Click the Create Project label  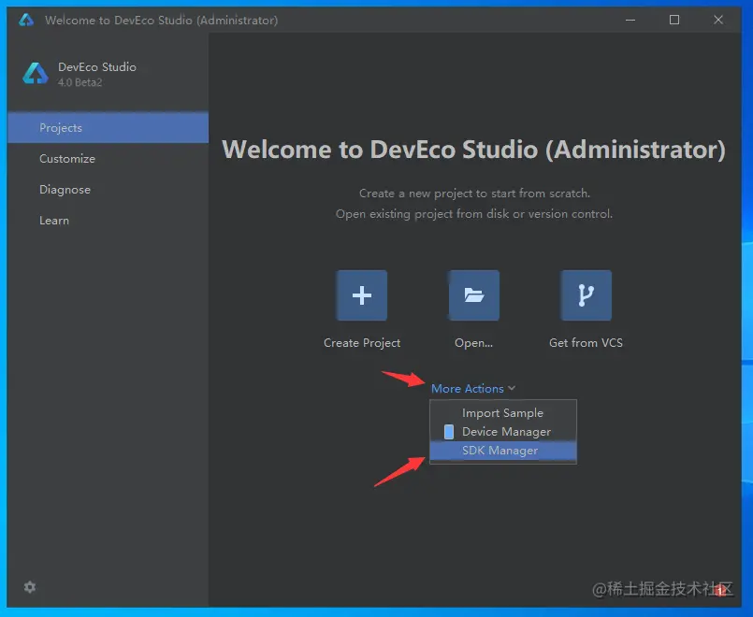(x=362, y=343)
